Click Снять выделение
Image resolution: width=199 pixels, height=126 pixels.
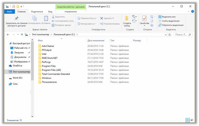click(169, 21)
